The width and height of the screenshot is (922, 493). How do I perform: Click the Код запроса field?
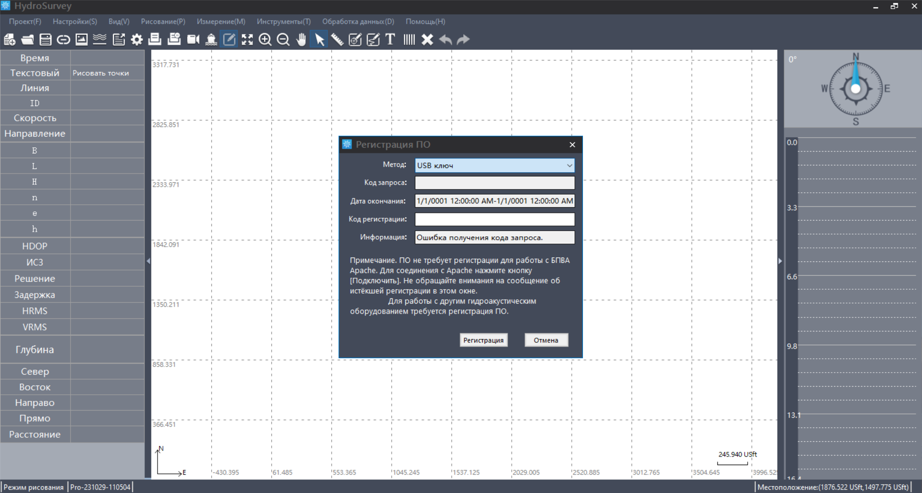tap(495, 183)
